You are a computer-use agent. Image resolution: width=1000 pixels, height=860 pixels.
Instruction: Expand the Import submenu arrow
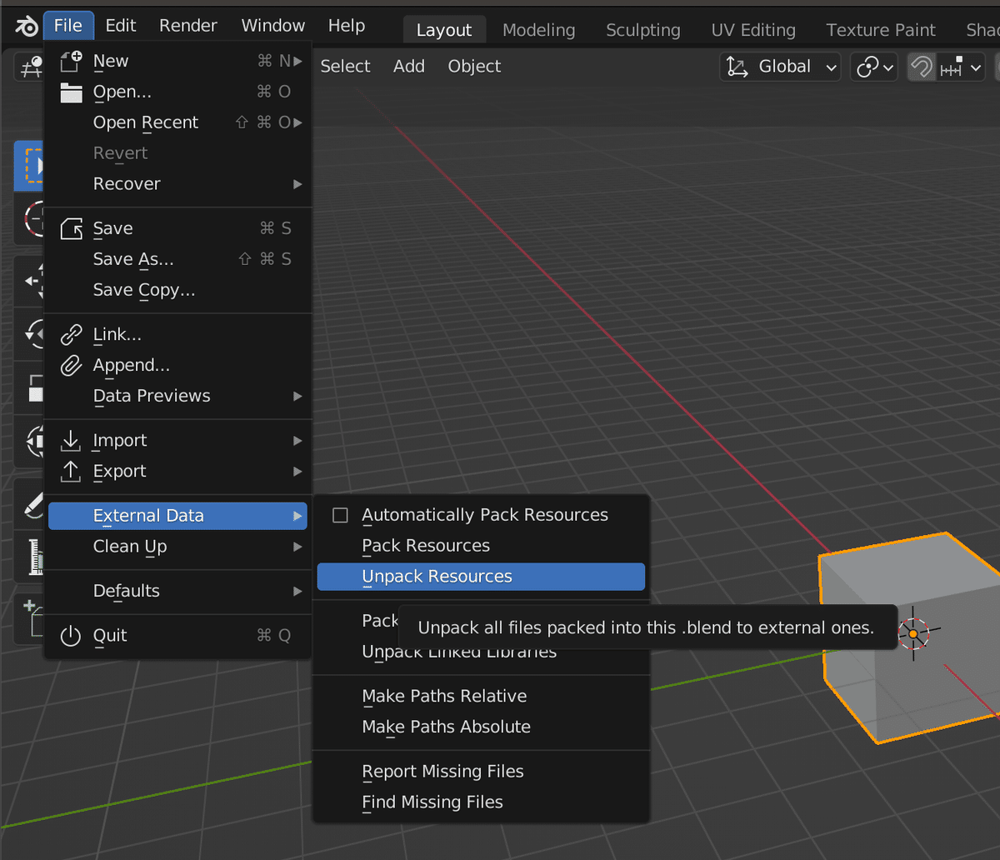tap(297, 440)
